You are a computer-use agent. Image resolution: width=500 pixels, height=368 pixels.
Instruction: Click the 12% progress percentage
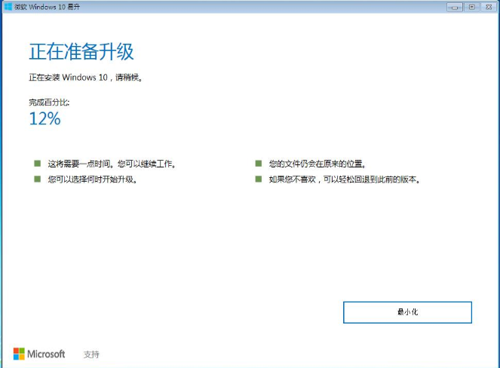click(44, 118)
